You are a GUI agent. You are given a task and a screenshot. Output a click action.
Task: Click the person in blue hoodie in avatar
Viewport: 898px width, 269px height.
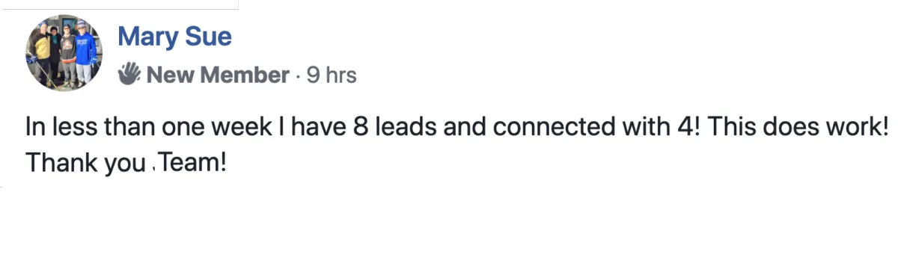click(85, 54)
